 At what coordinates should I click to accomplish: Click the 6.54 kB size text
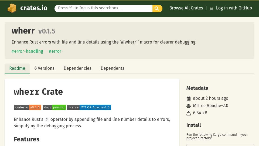pyautogui.click(x=200, y=113)
